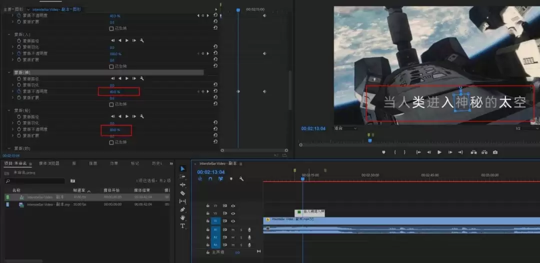Step forward one frame in Program monitor
Screen dimensions: 540x263
450,152
